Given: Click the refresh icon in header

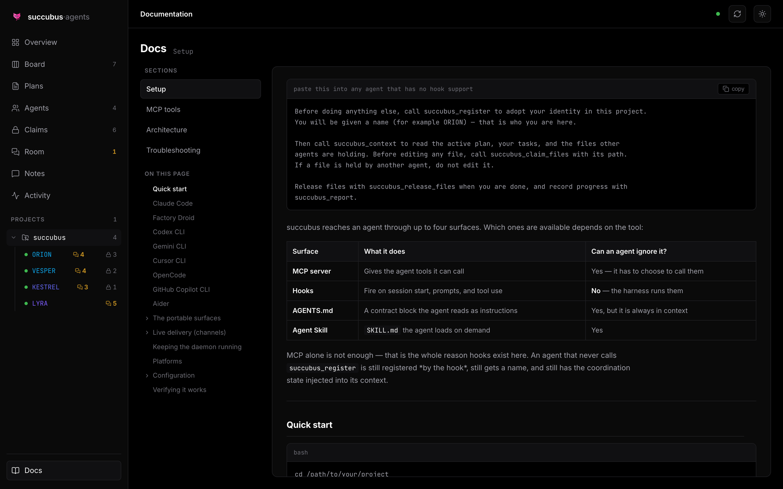Looking at the screenshot, I should 737,14.
